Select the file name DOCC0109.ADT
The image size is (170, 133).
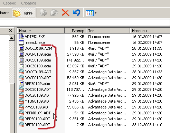[x=38, y=72]
